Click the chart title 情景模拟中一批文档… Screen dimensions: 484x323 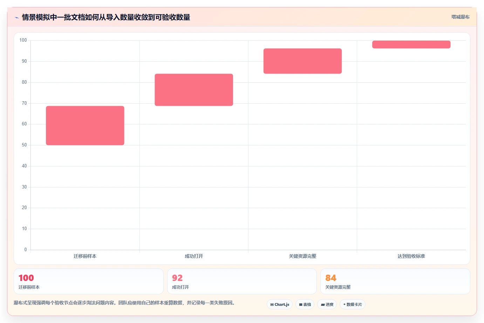(106, 17)
